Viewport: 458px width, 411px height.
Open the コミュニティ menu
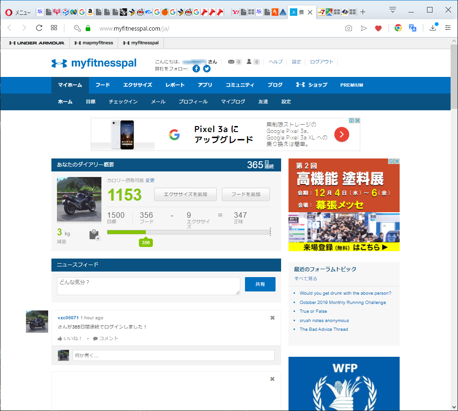tap(240, 85)
